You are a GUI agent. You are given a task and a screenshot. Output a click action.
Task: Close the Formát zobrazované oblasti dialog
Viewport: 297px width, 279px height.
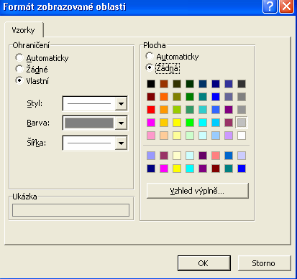click(x=286, y=6)
